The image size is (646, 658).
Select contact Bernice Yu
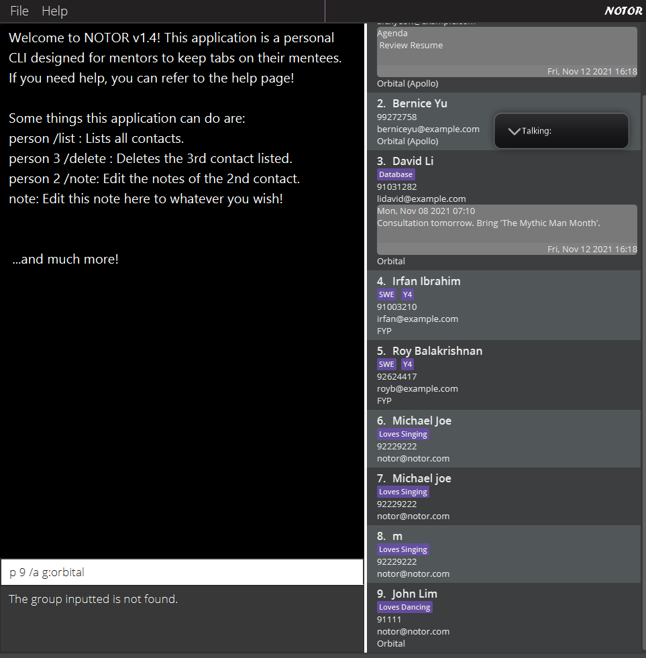coord(504,121)
